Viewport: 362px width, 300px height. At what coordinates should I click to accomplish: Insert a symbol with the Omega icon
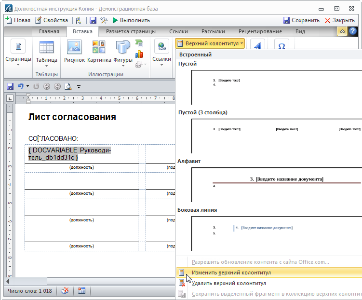click(x=282, y=44)
